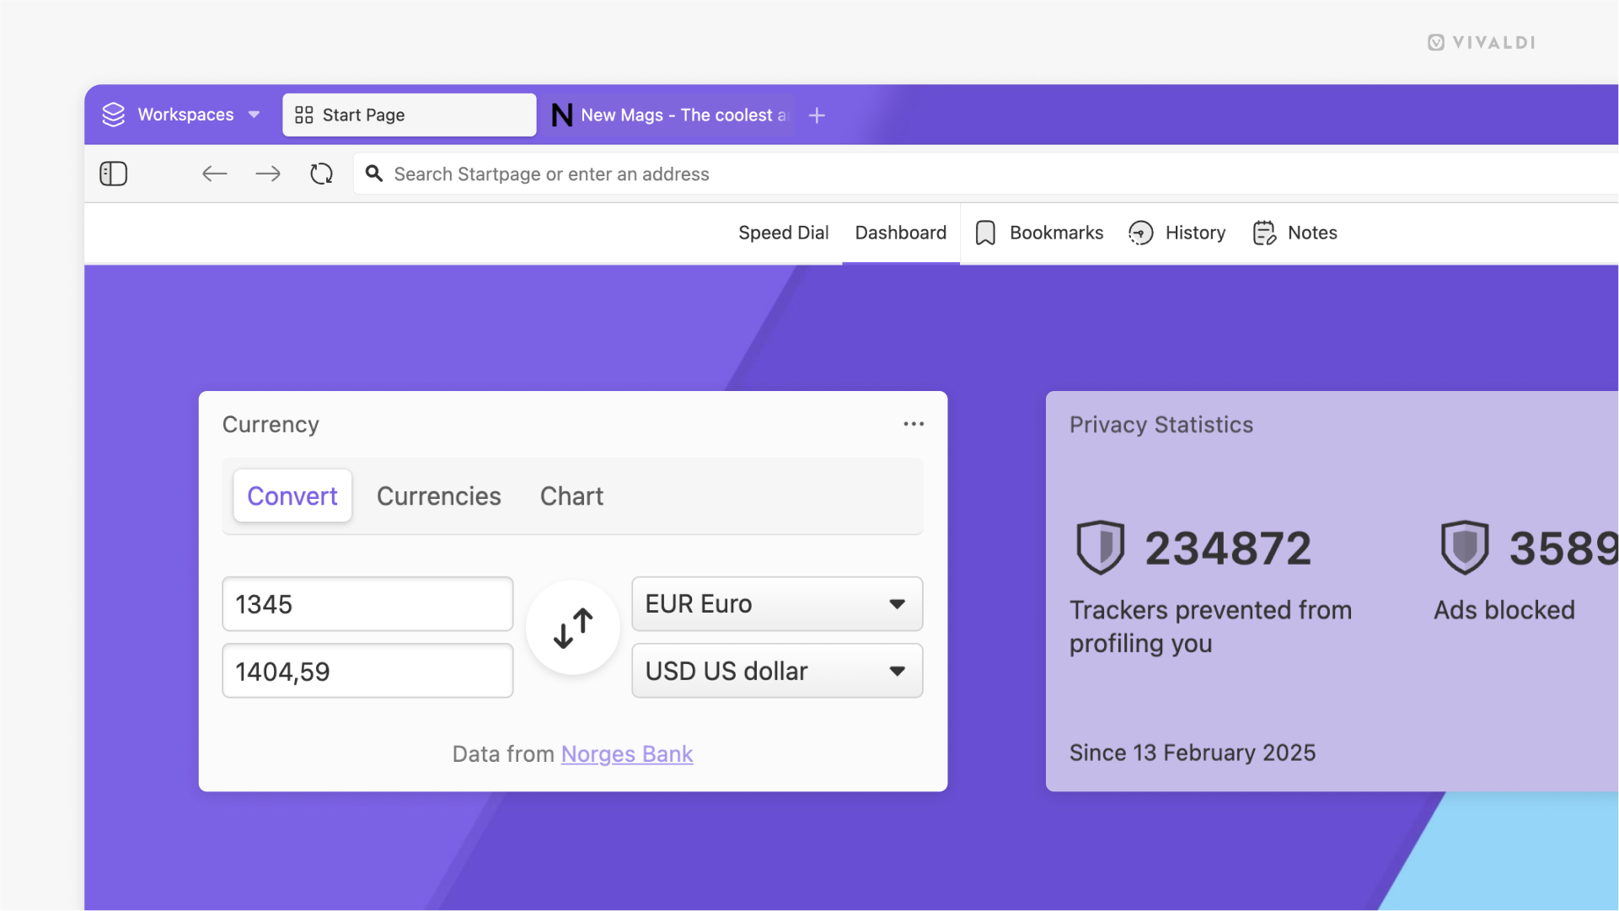Click the three-dot menu on Currency widget
The image size is (1619, 911).
pos(913,424)
